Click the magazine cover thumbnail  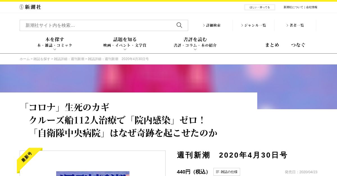(93, 173)
